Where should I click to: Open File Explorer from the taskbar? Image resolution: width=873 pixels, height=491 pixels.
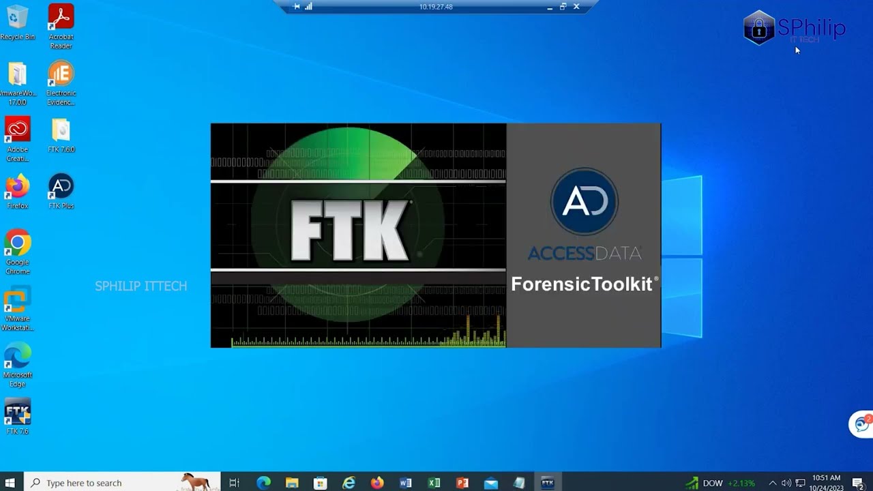point(292,483)
